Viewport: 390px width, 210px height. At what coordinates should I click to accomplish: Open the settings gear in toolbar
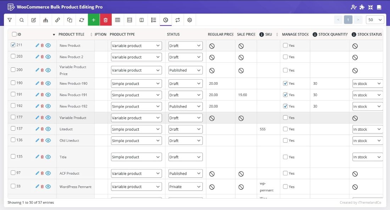click(190, 20)
